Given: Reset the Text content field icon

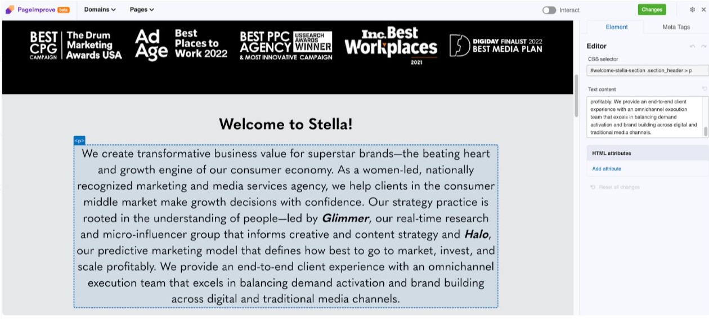Looking at the screenshot, I should coord(704,89).
